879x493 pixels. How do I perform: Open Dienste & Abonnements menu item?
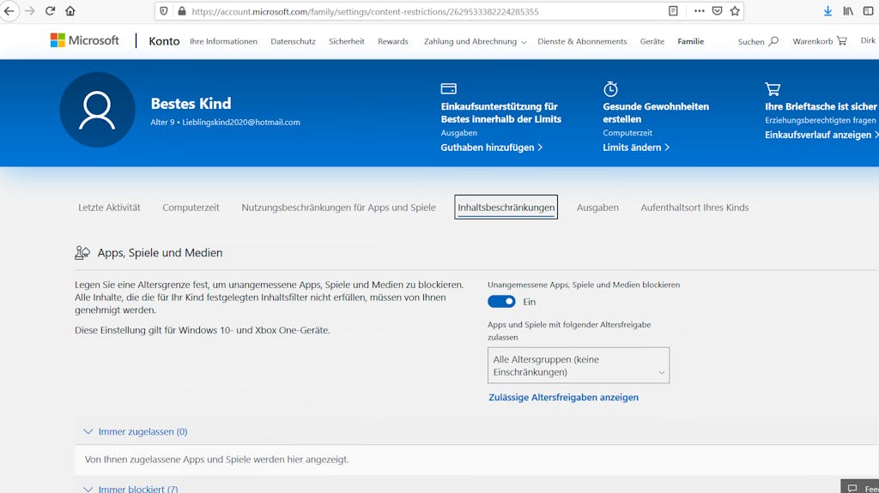[582, 41]
